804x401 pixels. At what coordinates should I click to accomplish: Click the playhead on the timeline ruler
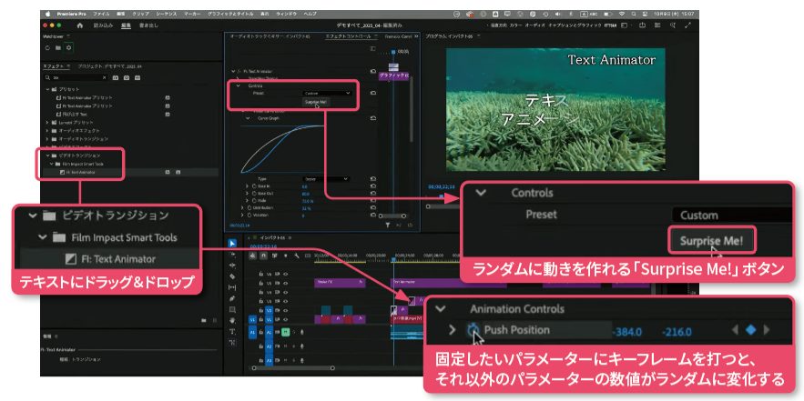[393, 255]
